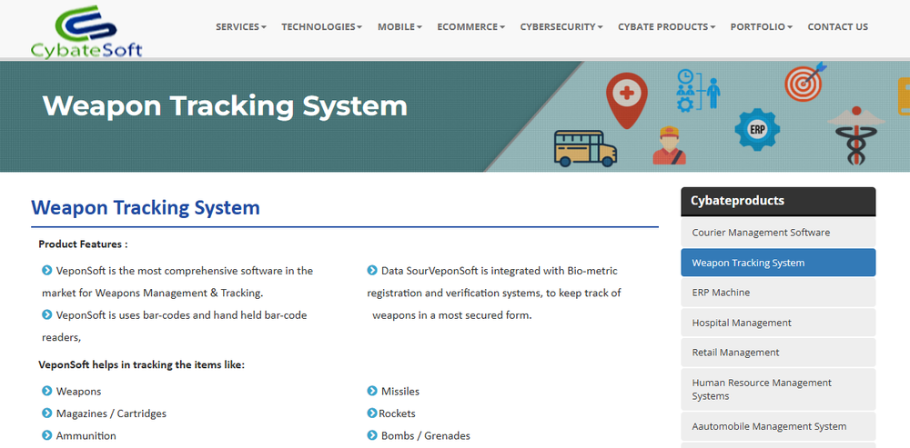This screenshot has width=910, height=448.
Task: Open Human Resource Management Systems link
Action: click(x=778, y=390)
